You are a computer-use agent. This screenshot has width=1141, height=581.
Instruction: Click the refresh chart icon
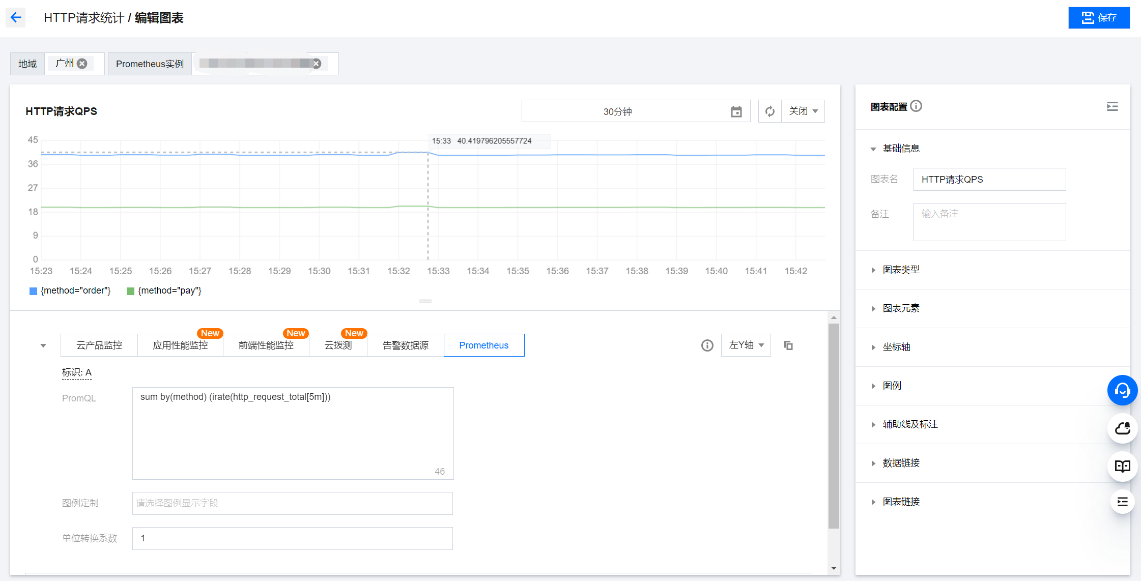tap(769, 111)
